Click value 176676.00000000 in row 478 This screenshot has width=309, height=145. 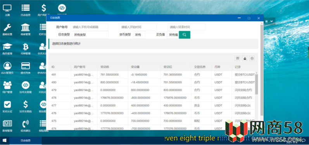pyautogui.click(x=112, y=98)
